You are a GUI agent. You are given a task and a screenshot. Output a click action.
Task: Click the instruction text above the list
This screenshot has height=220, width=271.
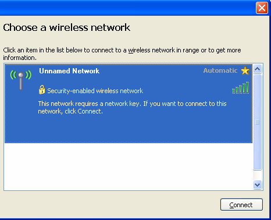click(122, 54)
